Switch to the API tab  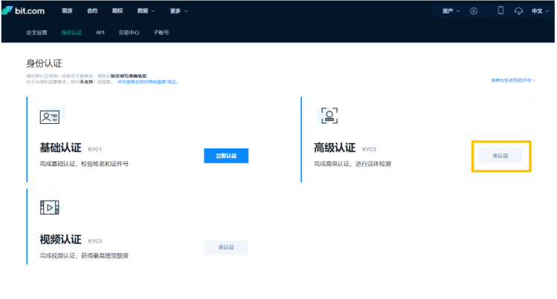100,33
